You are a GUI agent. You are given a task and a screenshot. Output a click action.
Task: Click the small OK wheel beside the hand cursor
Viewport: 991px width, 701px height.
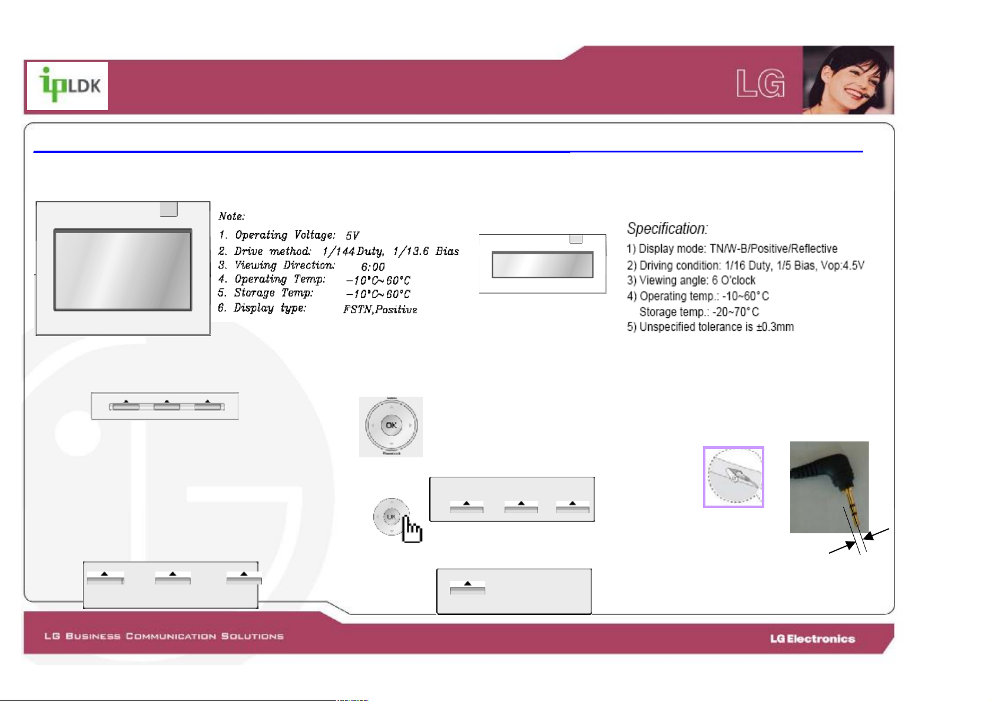pyautogui.click(x=391, y=517)
